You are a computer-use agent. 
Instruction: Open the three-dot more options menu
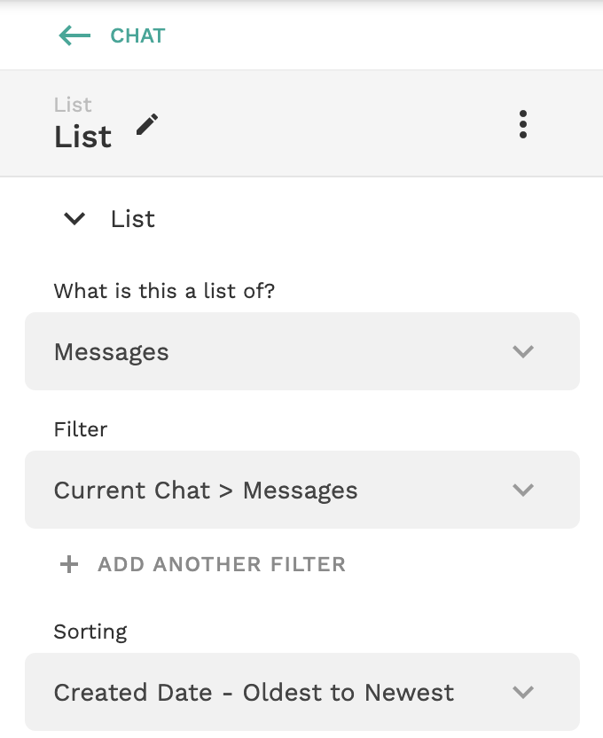523,125
